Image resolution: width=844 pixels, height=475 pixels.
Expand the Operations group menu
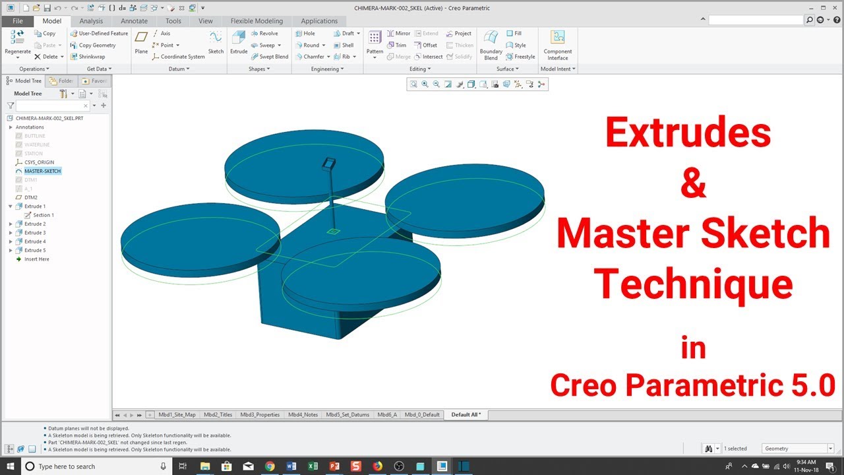34,69
